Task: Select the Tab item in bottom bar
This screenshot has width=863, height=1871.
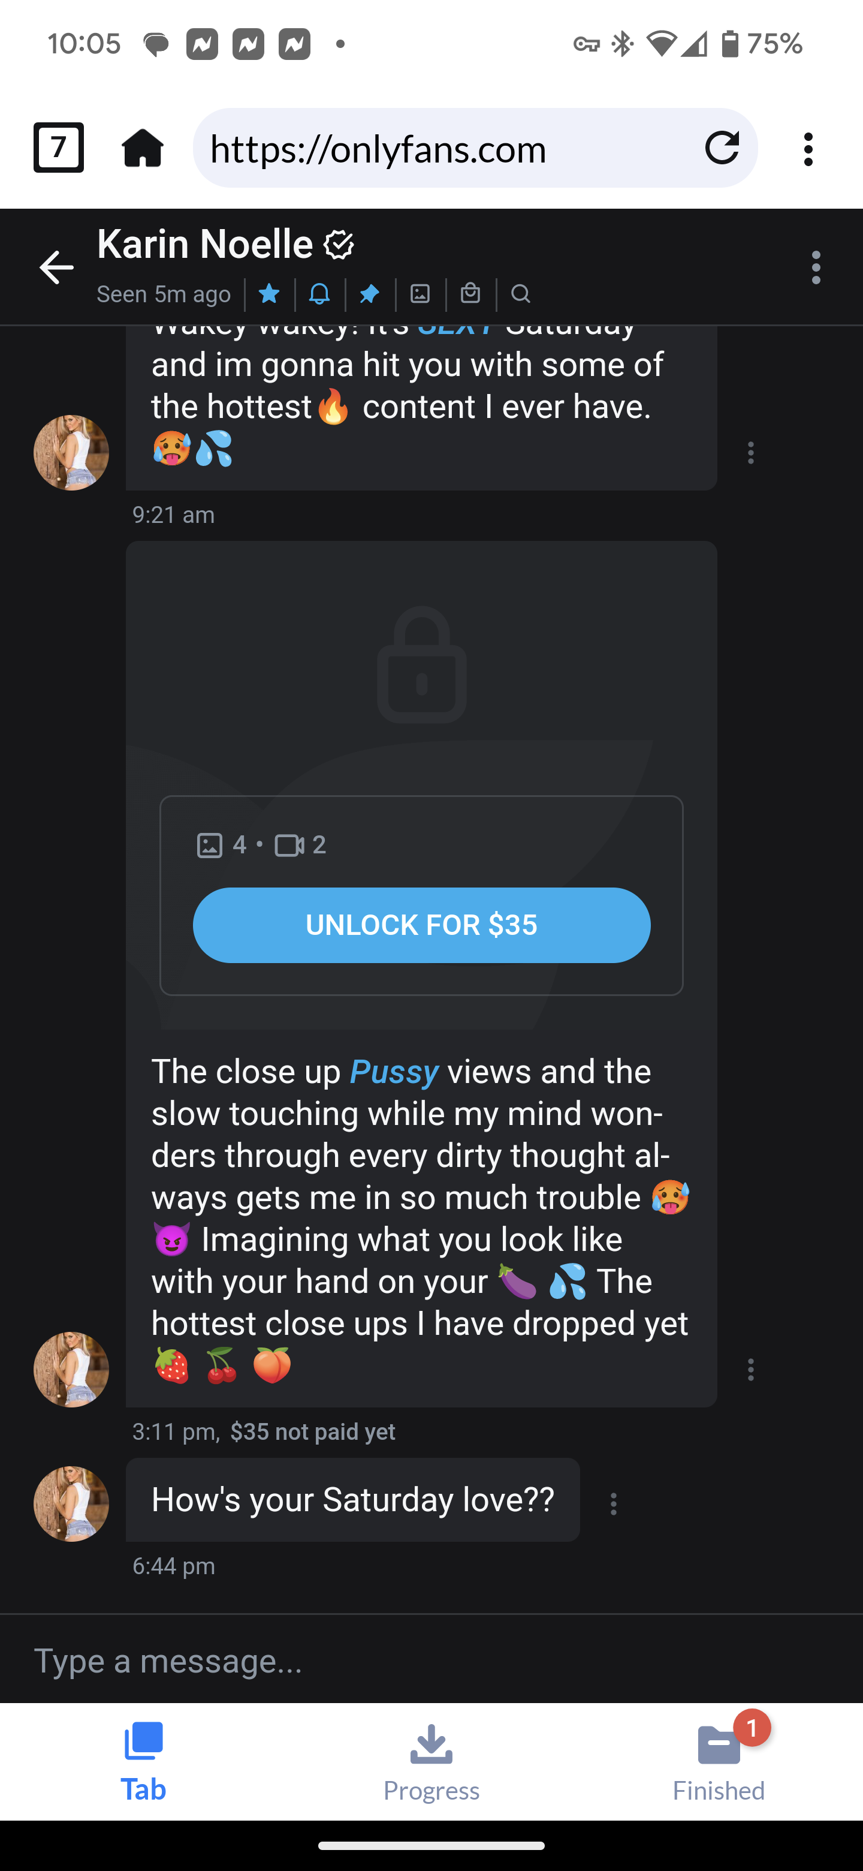Action: point(144,1762)
